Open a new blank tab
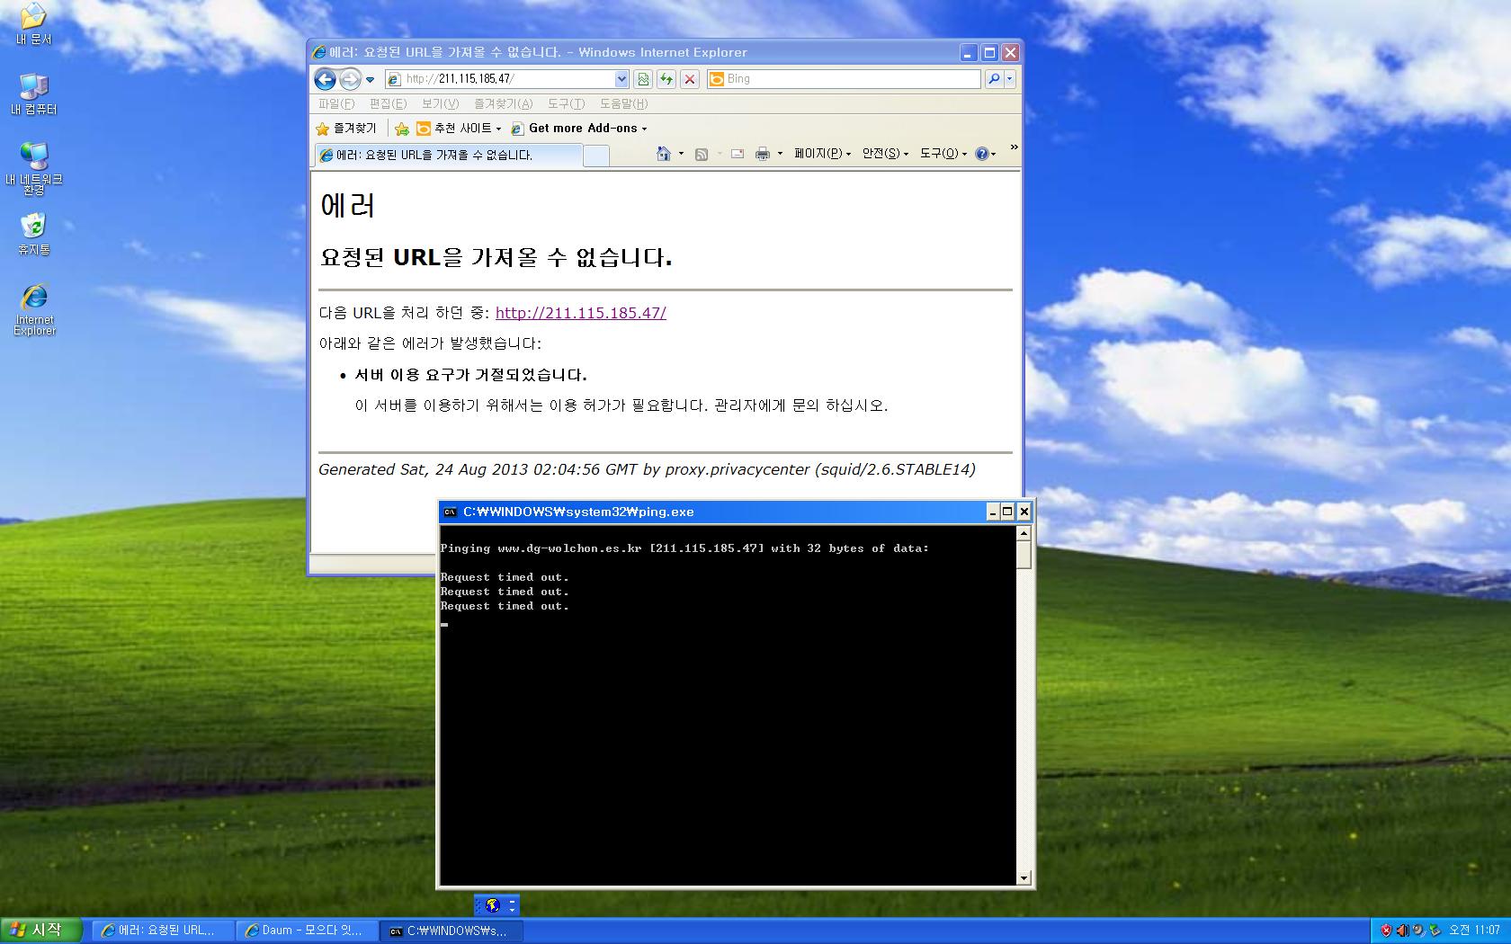1511x944 pixels. click(x=595, y=156)
